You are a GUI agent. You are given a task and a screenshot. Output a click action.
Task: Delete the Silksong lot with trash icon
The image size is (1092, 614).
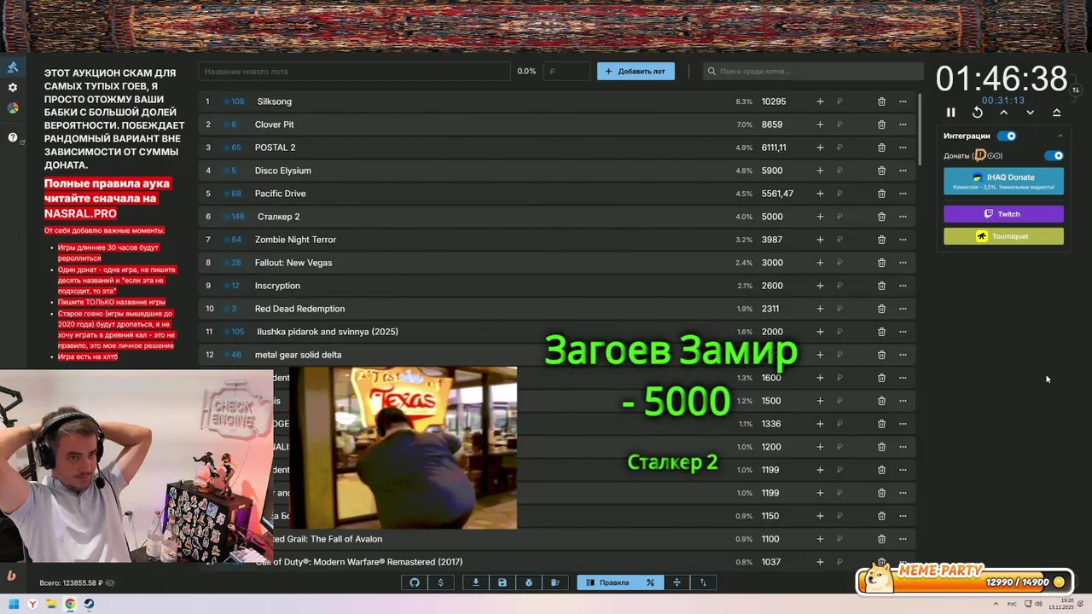point(881,101)
